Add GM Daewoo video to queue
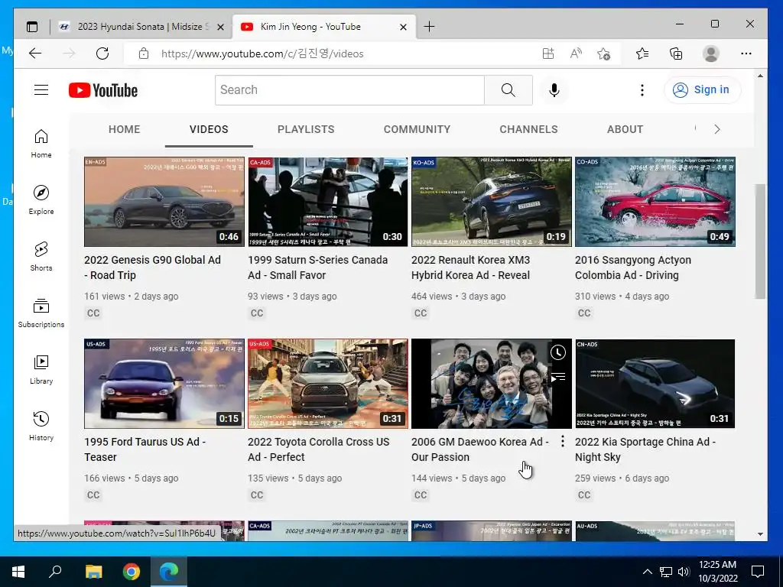The height and width of the screenshot is (587, 783). point(558,378)
